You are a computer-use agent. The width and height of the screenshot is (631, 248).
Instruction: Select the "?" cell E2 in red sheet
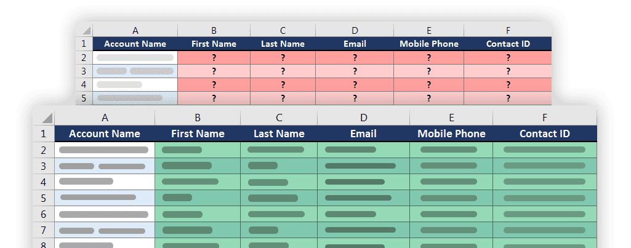(x=428, y=58)
